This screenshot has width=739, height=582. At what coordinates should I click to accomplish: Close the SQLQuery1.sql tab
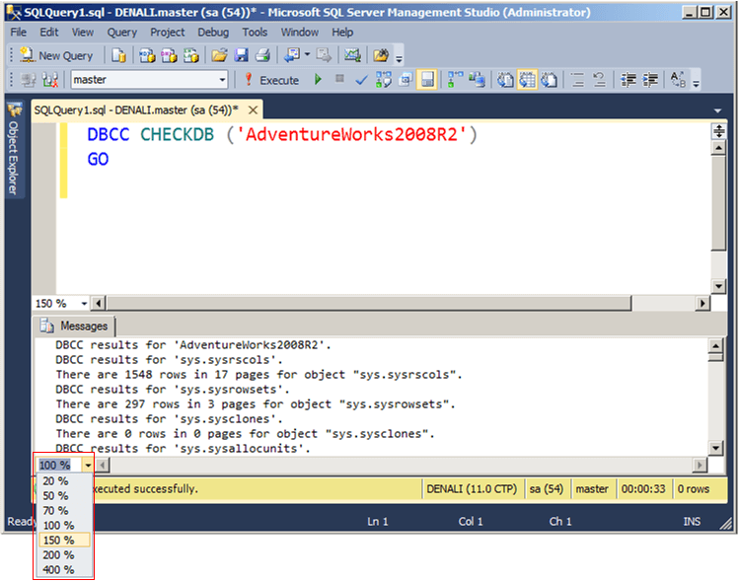pos(254,110)
